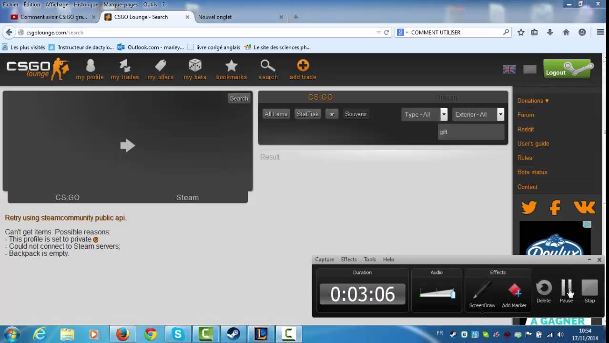
Task: Click the item name field containing gift
Action: [471, 132]
